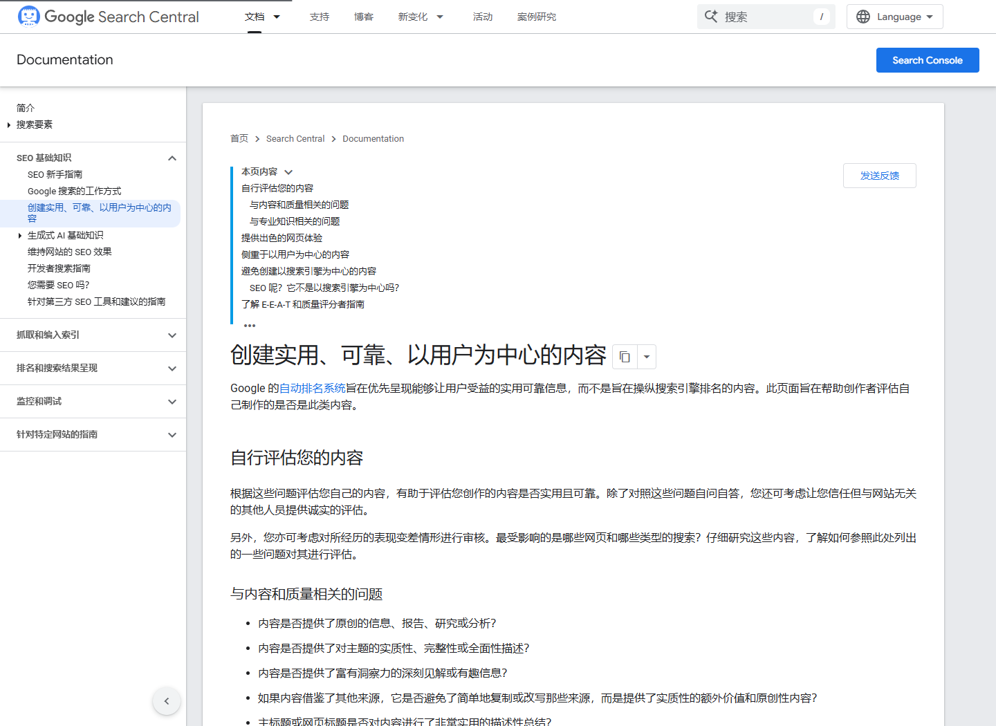Click the search magnifier sparkle icon
The image size is (996, 726).
tap(711, 17)
